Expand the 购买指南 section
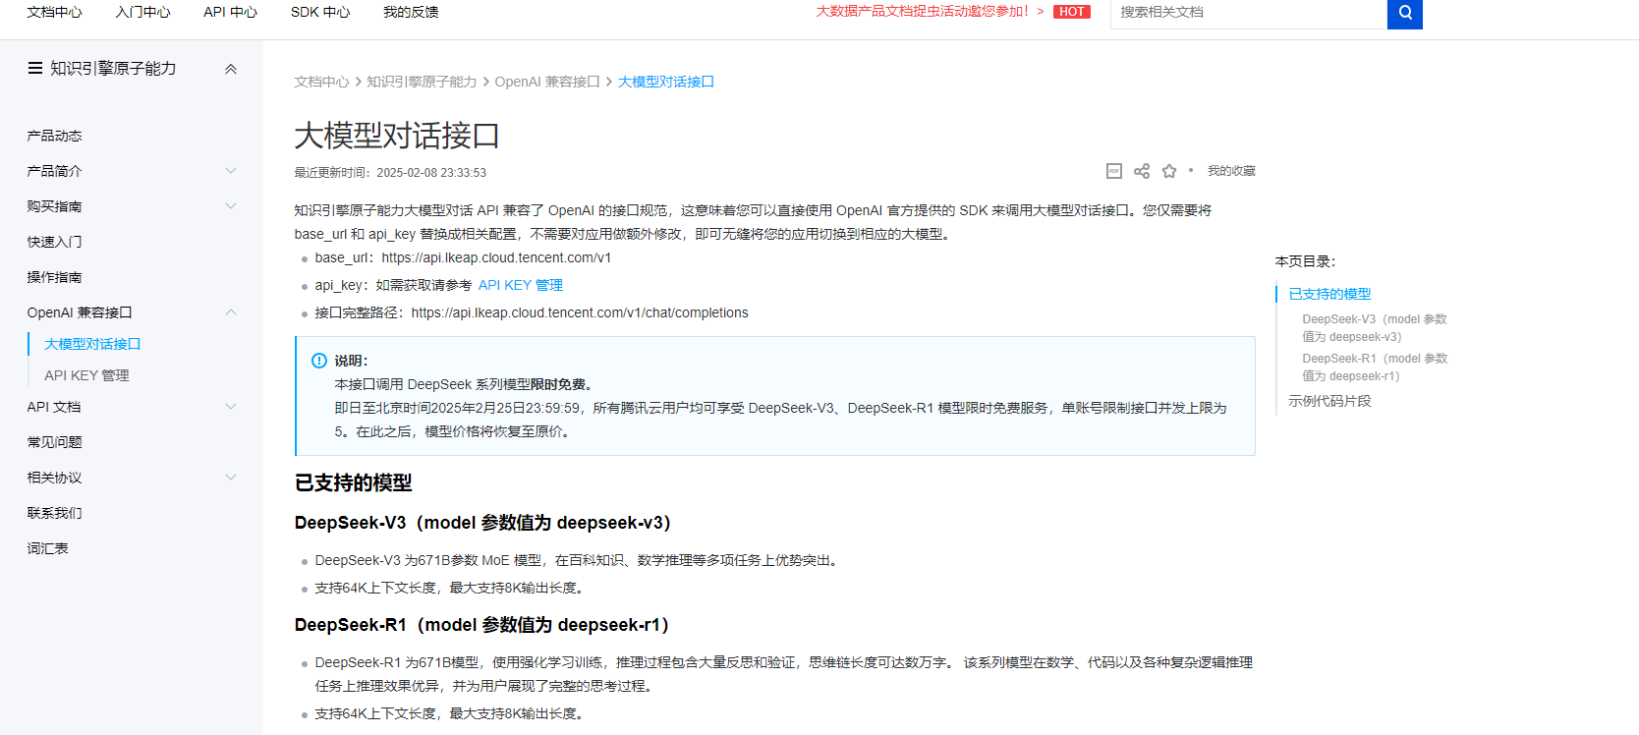The image size is (1639, 735). point(231,206)
